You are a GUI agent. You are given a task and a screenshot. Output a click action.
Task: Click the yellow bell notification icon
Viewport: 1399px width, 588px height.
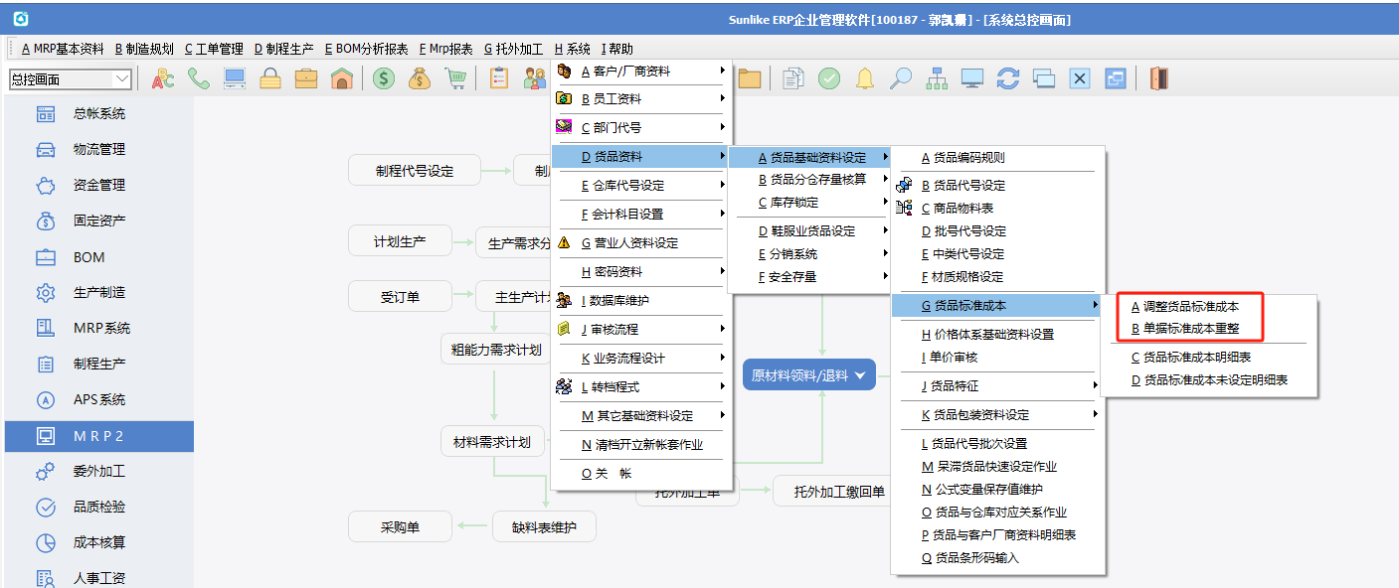(865, 78)
